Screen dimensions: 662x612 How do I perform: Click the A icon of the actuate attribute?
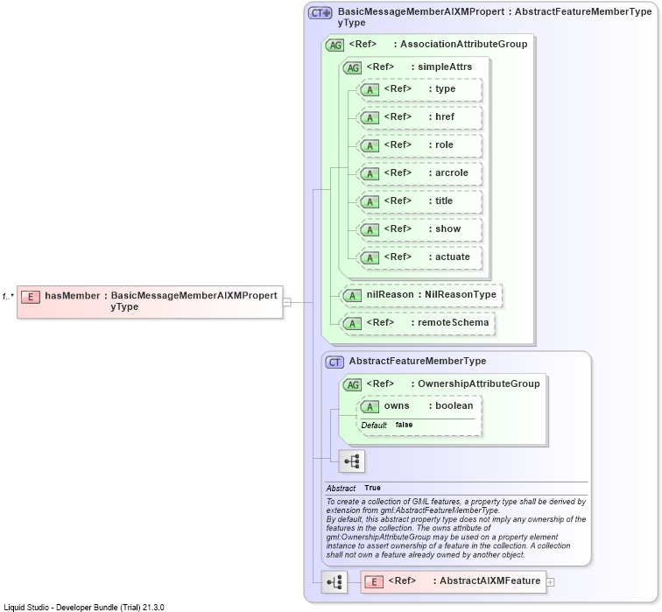(370, 258)
